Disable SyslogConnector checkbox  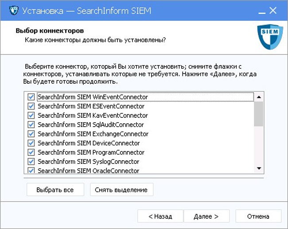click(31, 162)
